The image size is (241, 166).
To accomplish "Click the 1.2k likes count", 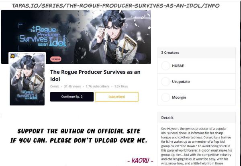I will [x=121, y=86].
